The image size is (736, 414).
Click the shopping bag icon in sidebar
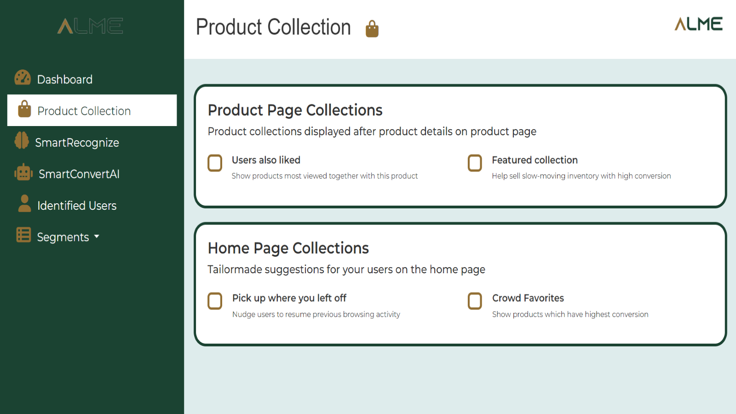pyautogui.click(x=24, y=109)
